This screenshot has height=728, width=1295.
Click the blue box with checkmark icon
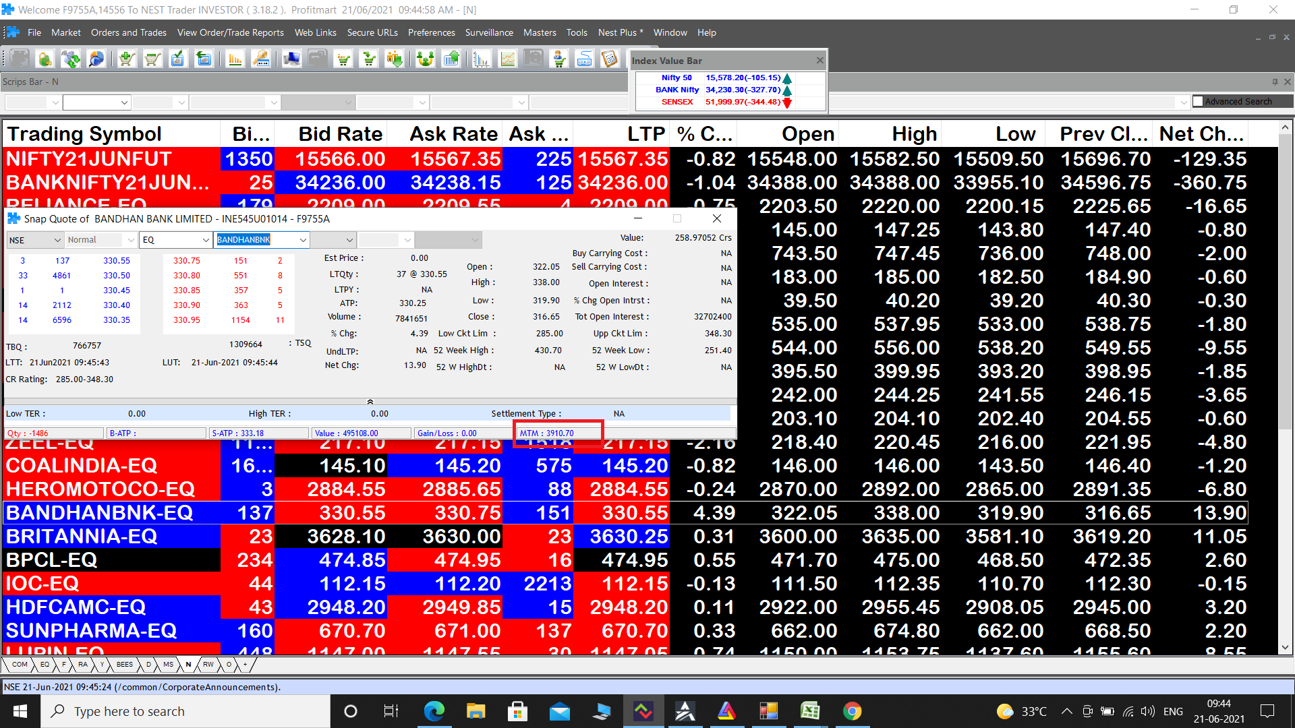[x=177, y=59]
